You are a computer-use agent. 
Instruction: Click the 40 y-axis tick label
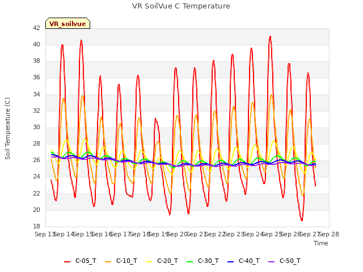coord(36,44)
